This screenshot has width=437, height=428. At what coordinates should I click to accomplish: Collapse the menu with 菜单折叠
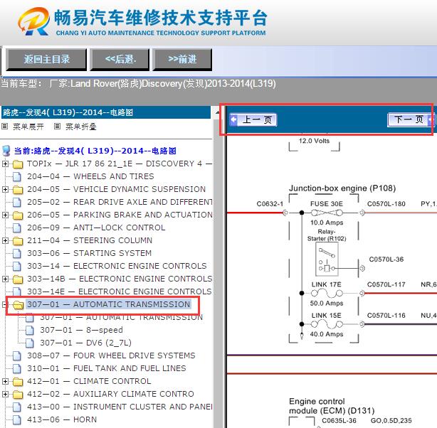pyautogui.click(x=81, y=127)
